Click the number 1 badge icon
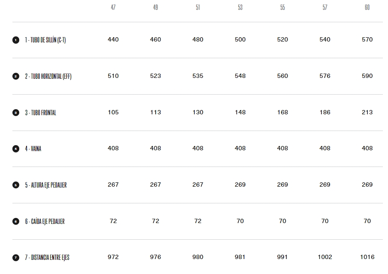 coord(16,40)
